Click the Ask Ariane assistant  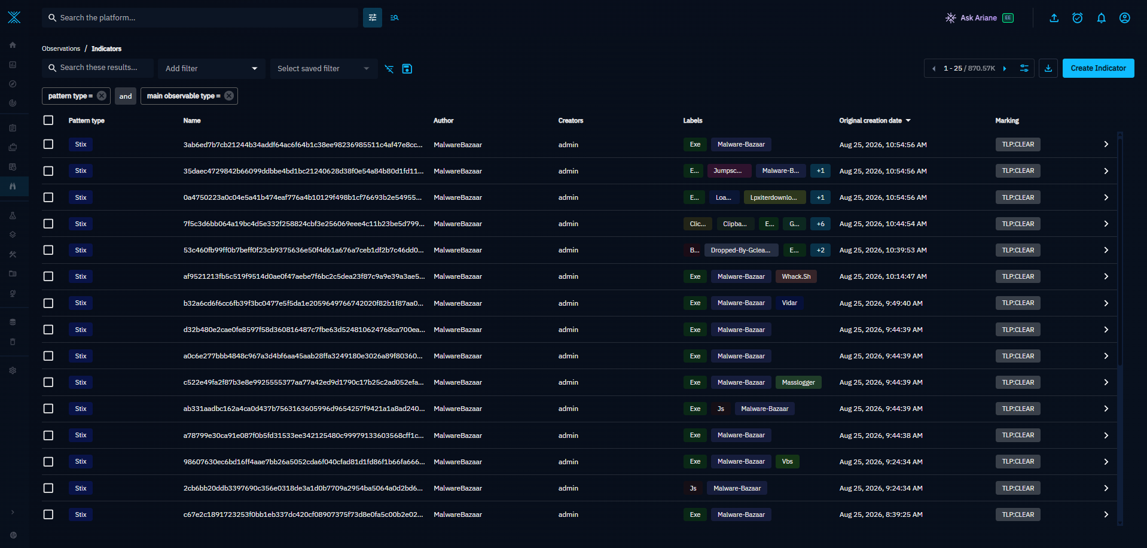(979, 18)
